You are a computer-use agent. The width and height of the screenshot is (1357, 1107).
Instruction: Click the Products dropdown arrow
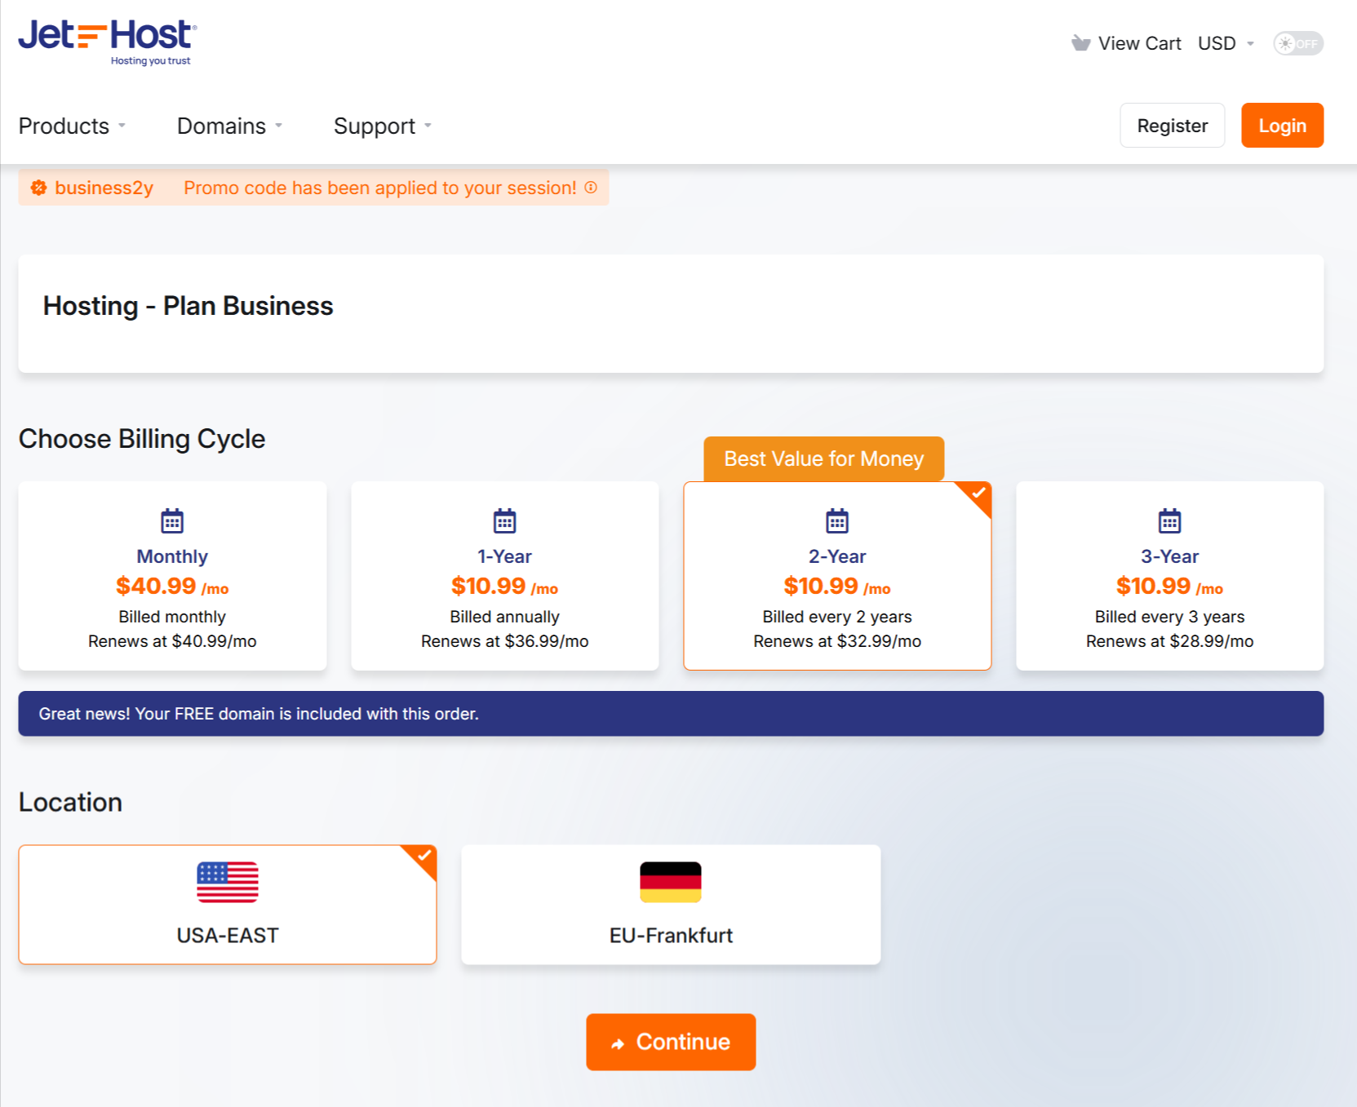click(x=122, y=126)
